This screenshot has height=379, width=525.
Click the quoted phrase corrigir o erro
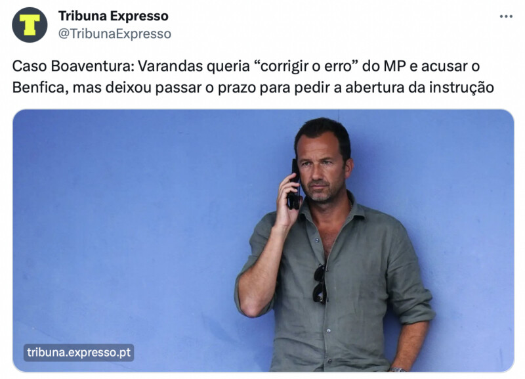[x=306, y=66]
